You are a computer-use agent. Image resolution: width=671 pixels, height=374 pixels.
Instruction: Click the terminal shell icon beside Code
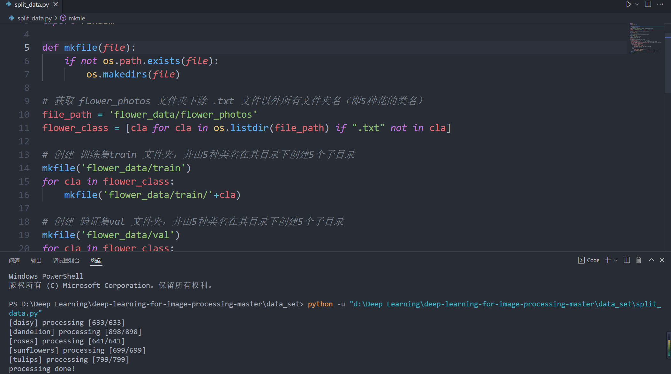[x=581, y=260]
